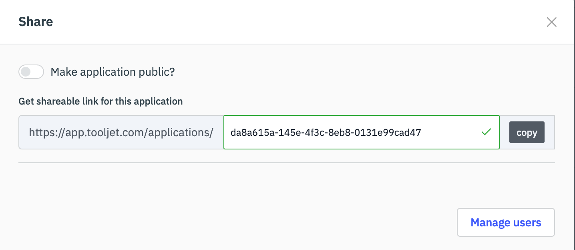Click empty space right of slug text
575x250 pixels.
point(448,132)
